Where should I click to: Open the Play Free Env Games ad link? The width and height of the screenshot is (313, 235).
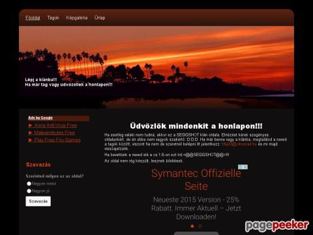pyautogui.click(x=57, y=140)
